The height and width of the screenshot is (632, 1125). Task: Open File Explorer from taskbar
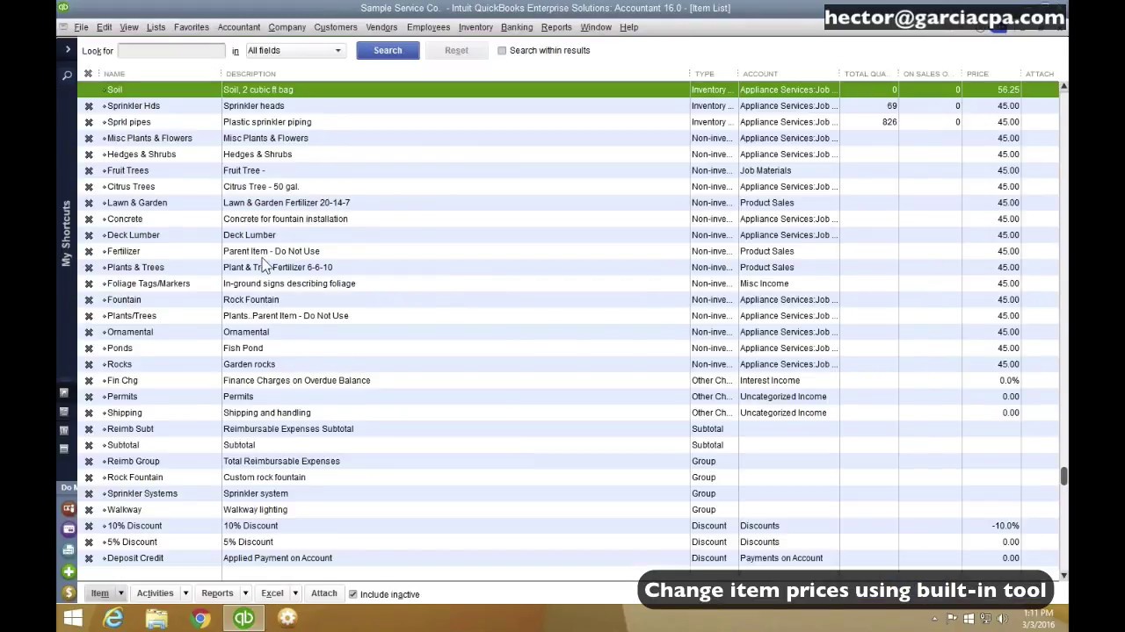click(x=156, y=619)
